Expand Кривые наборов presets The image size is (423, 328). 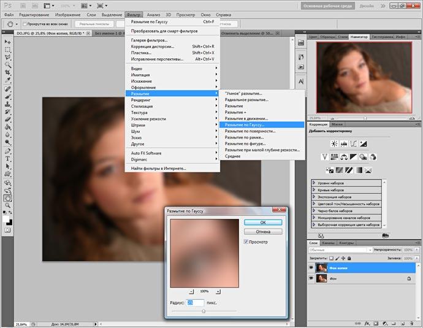pyautogui.click(x=314, y=189)
